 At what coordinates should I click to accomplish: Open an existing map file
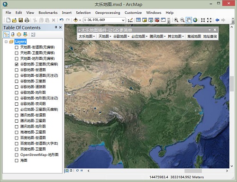14,20
